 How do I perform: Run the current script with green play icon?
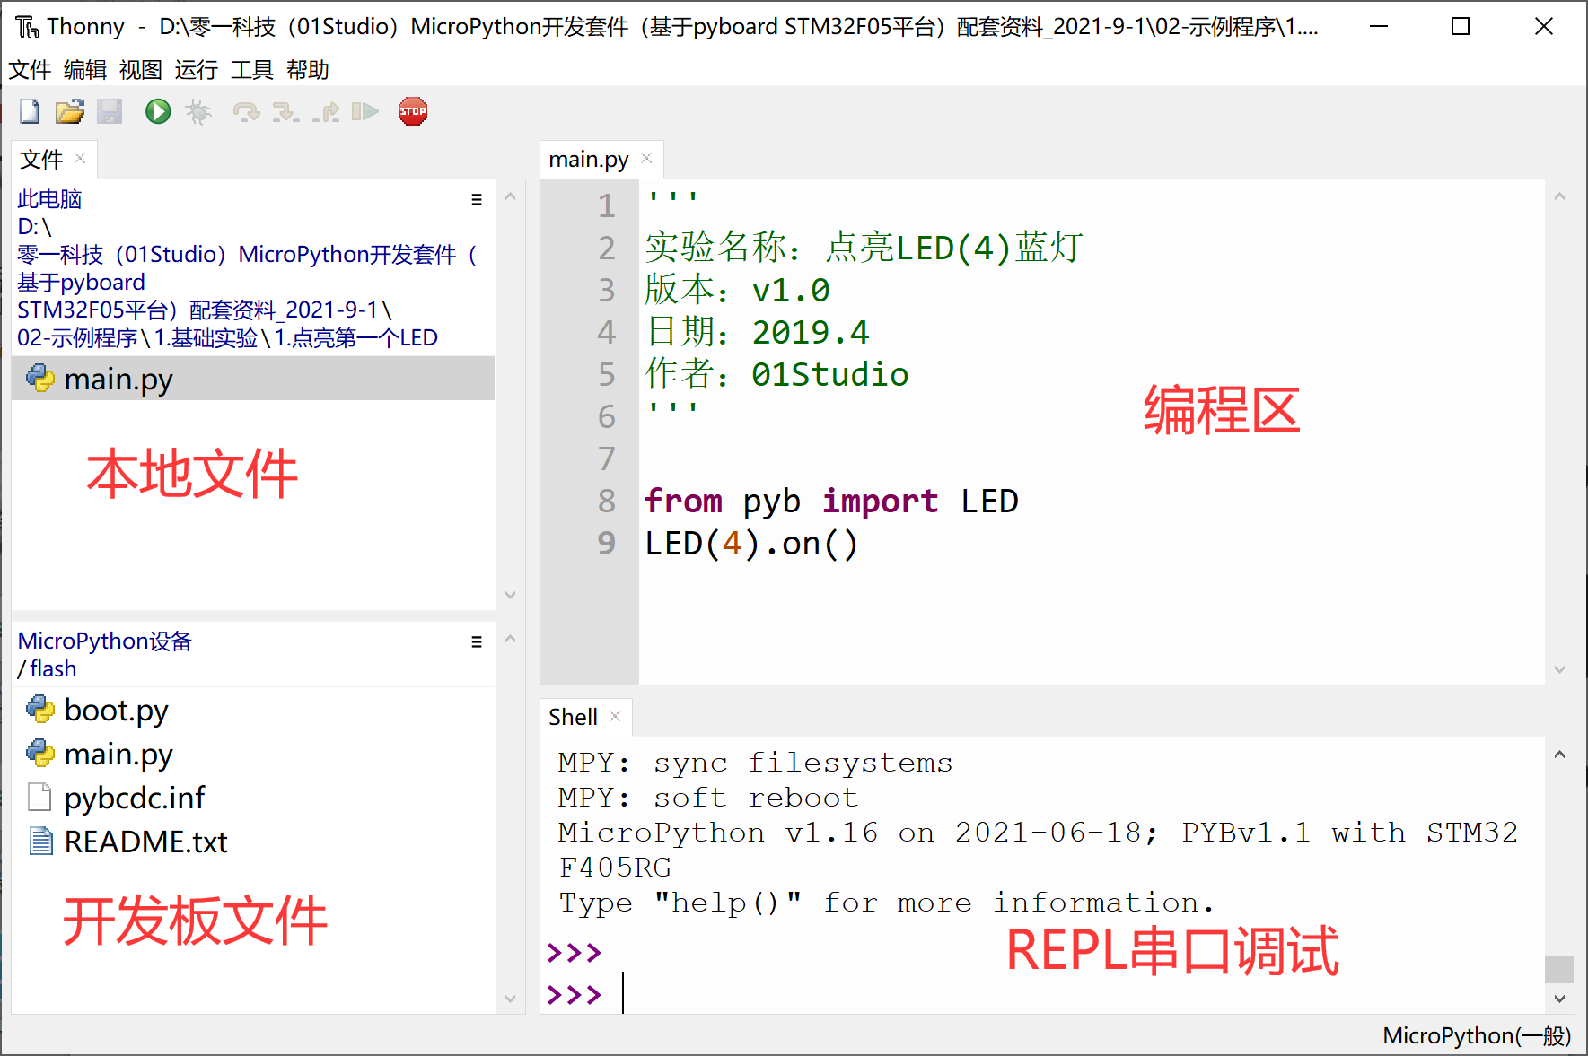[157, 111]
